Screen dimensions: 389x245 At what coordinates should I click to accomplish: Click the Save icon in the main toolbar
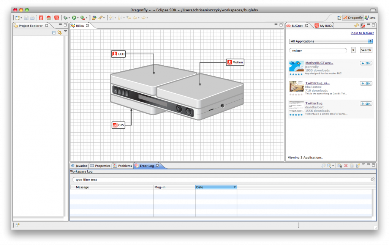(x=26, y=17)
